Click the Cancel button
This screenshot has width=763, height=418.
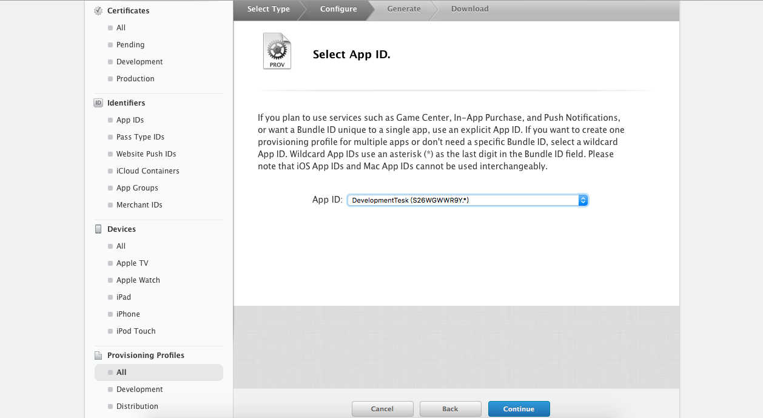coord(383,409)
